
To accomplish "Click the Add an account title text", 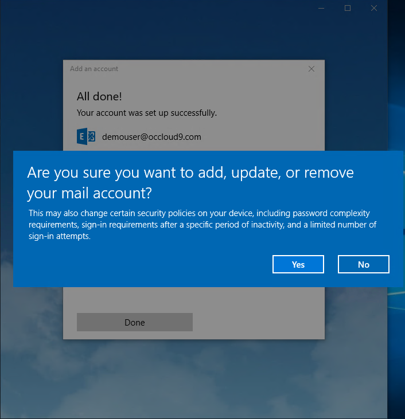I will click(x=94, y=69).
